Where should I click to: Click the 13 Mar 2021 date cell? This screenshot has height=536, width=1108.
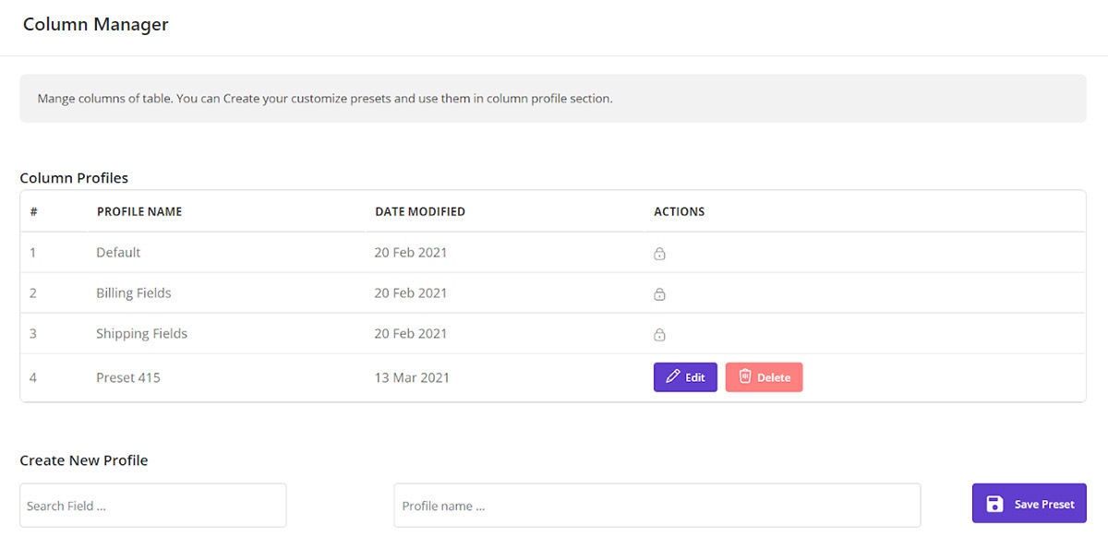point(412,377)
